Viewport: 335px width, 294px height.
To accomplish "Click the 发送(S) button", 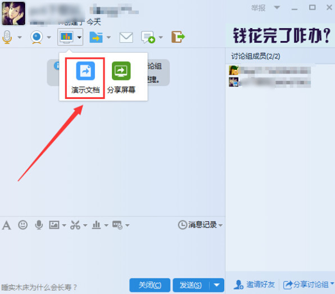I will (x=191, y=285).
